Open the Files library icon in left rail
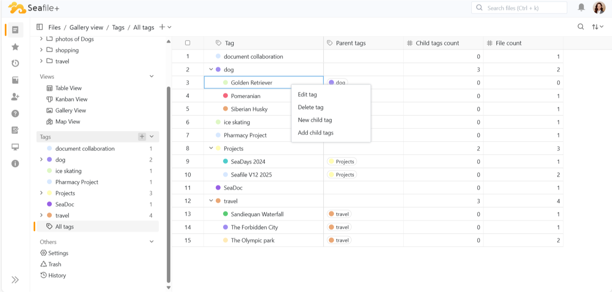 coord(15,30)
